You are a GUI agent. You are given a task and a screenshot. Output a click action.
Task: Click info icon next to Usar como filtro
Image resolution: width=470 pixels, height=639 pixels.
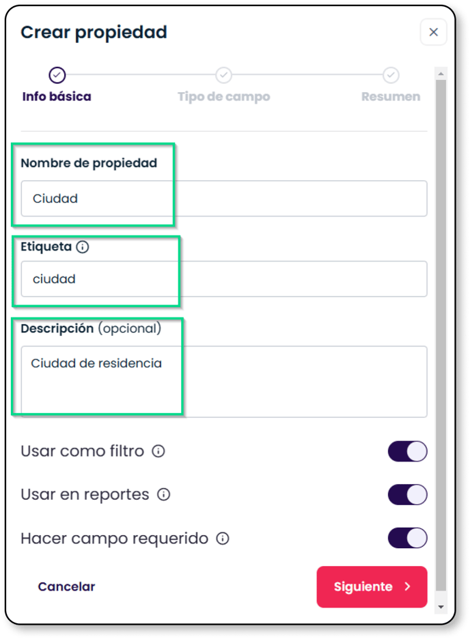click(158, 451)
